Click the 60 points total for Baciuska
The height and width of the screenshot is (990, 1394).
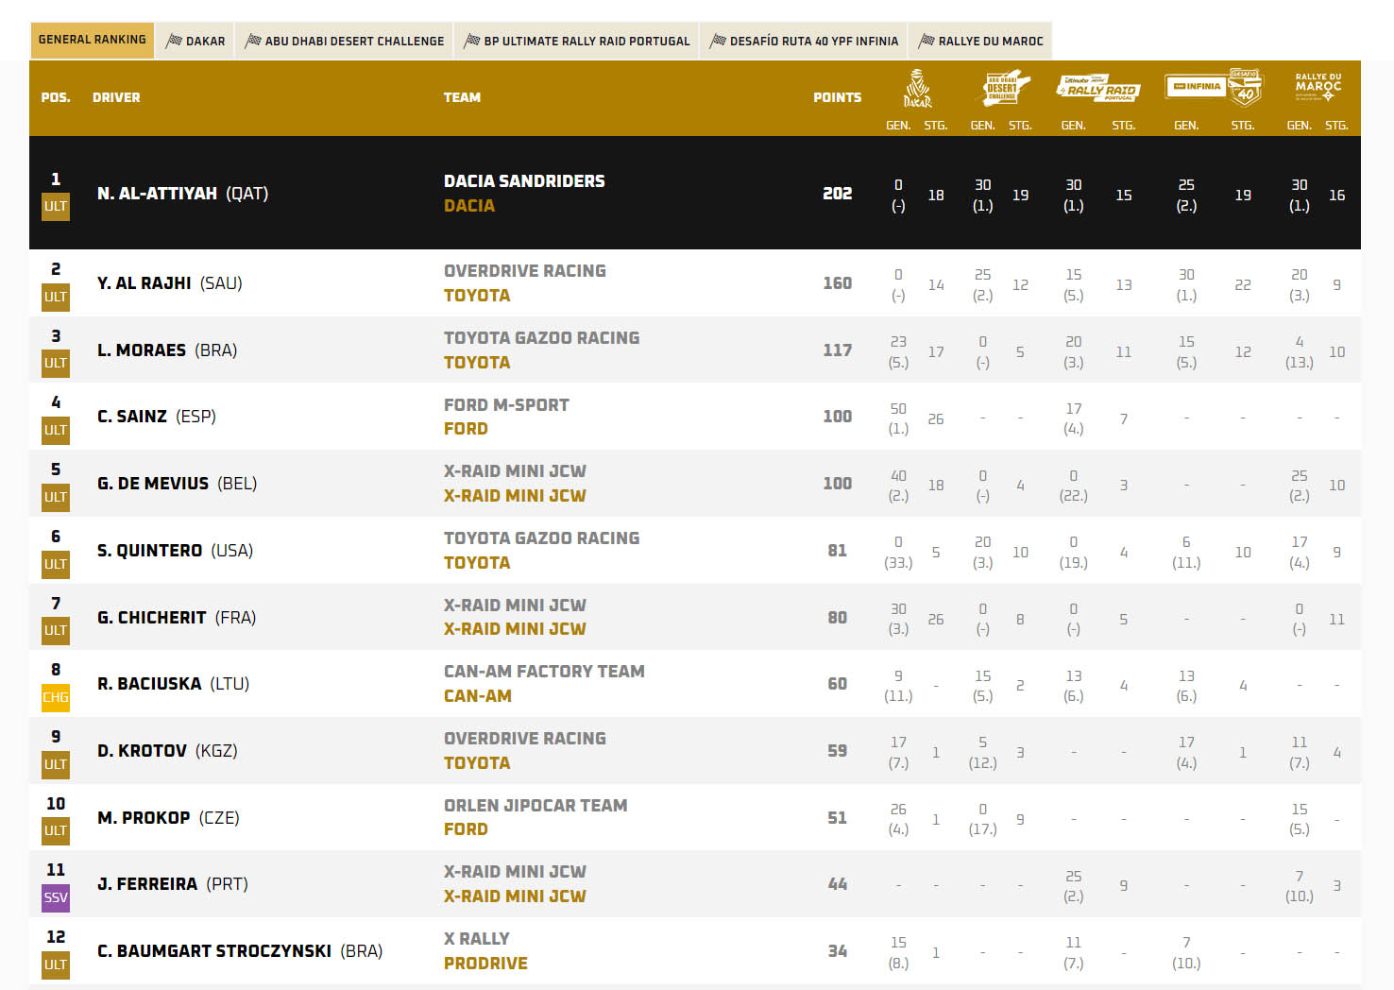click(x=837, y=684)
